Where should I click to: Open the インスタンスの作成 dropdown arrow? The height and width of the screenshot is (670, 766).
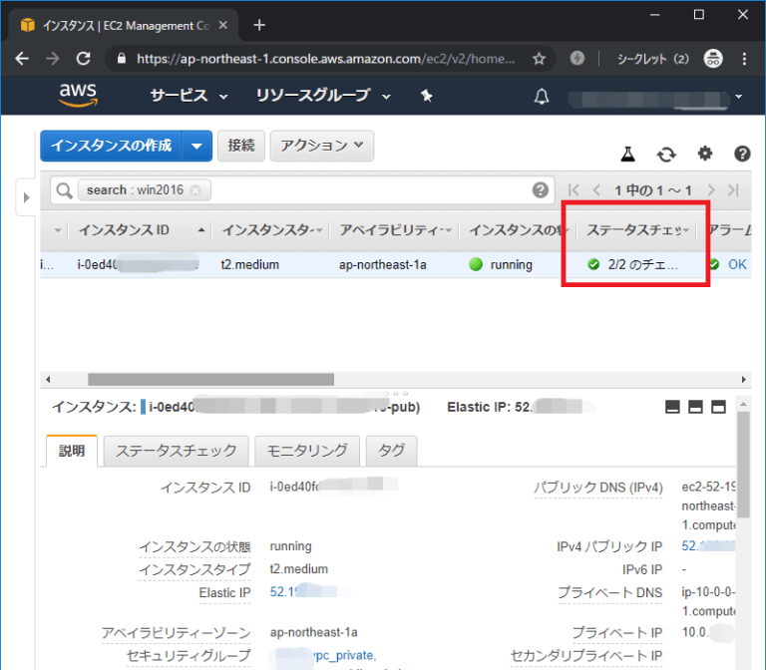[x=196, y=146]
